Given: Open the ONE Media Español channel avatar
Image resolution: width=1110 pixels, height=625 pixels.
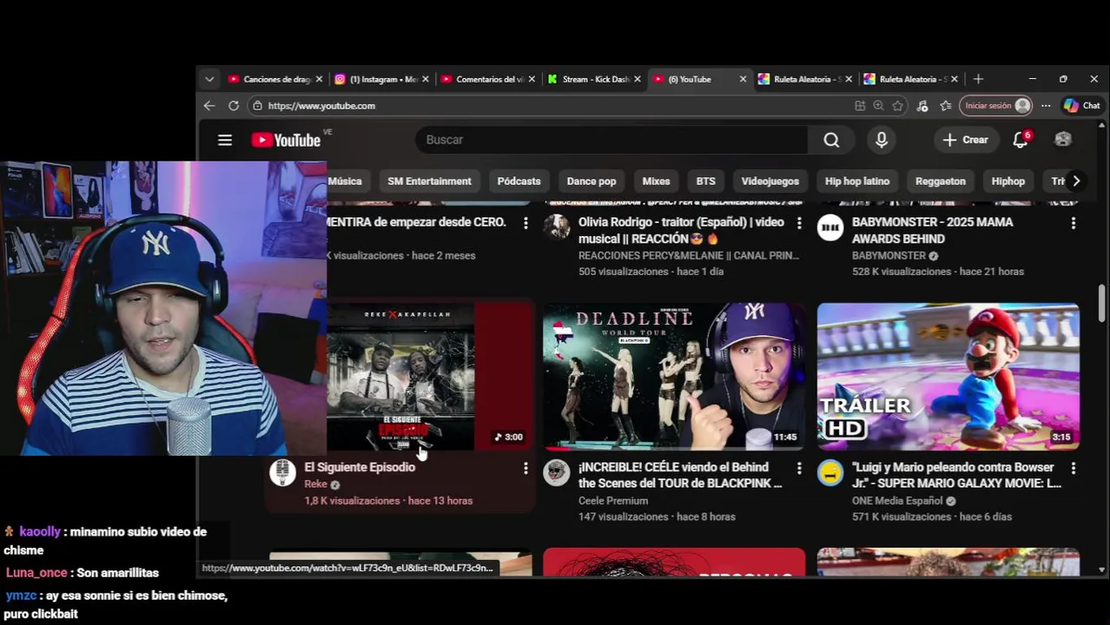Looking at the screenshot, I should 830,472.
